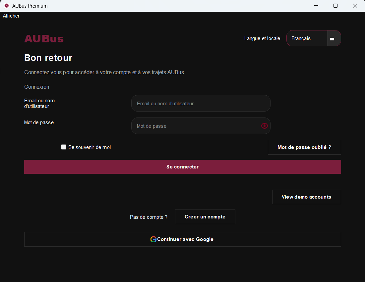Focus the Email ou nom d'utilisateur field

(201, 103)
